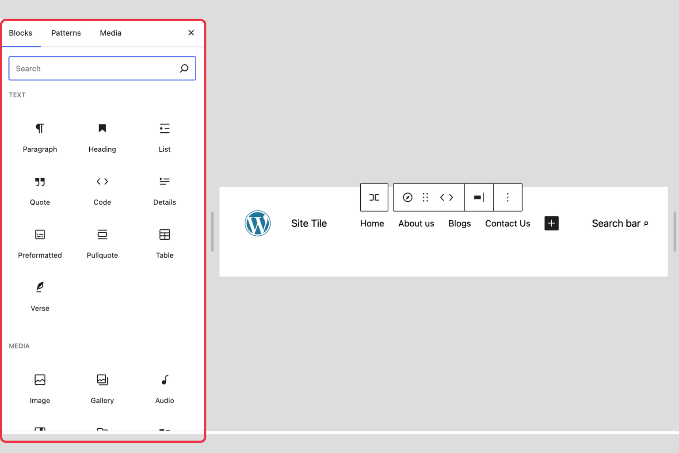Insert an Image block
This screenshot has height=453, width=679.
coord(40,388)
